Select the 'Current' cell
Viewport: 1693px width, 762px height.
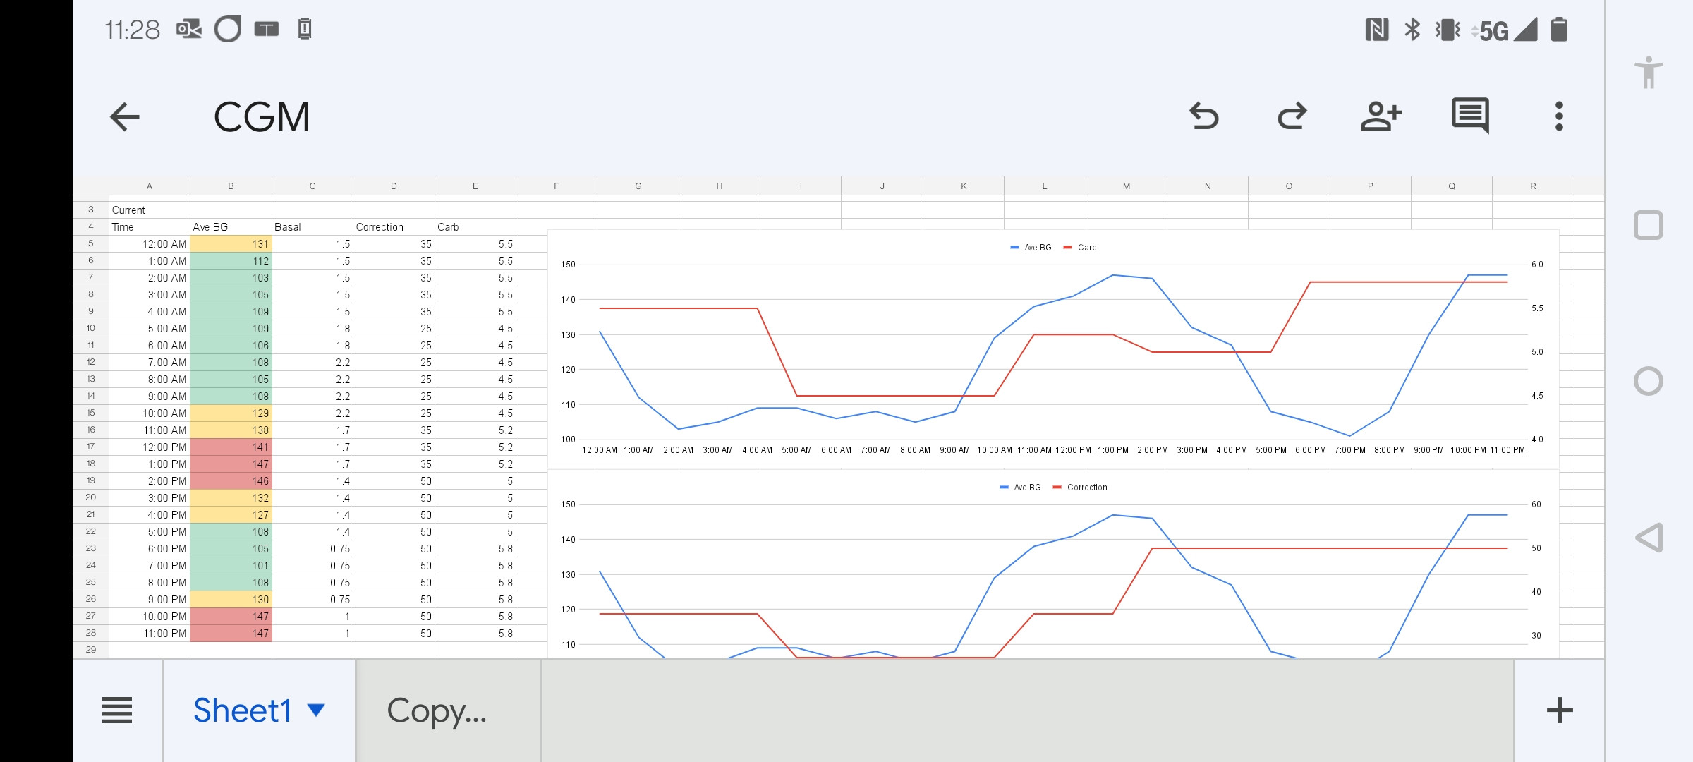pyautogui.click(x=149, y=210)
